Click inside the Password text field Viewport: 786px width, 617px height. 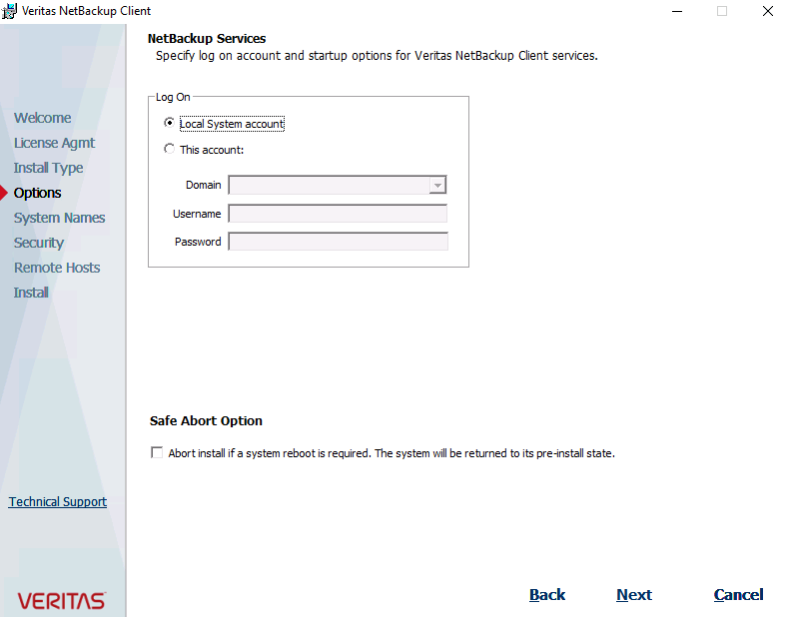[338, 242]
